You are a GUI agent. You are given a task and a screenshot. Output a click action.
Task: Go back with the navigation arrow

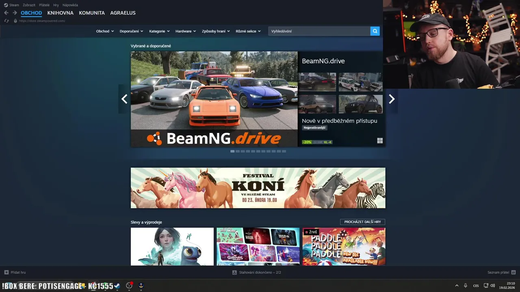(6, 13)
